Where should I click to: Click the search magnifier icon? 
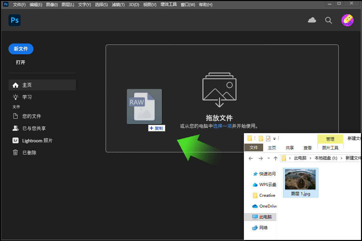[x=329, y=20]
